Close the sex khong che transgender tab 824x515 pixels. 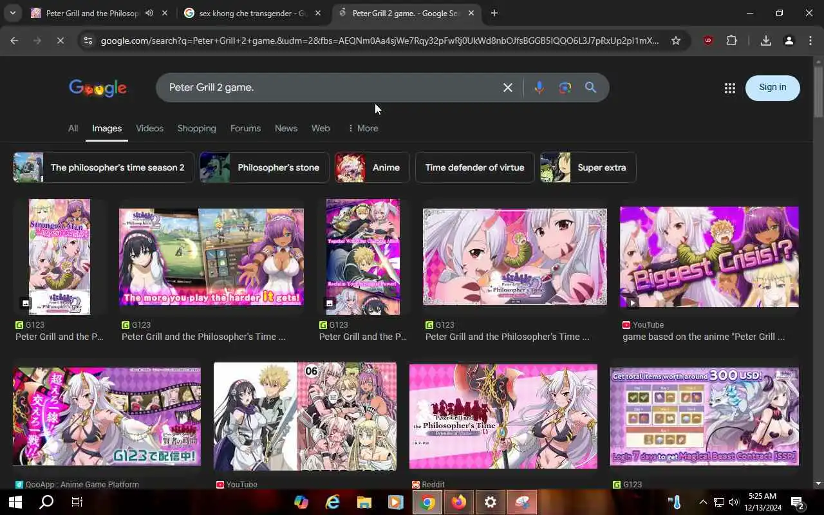click(x=318, y=13)
